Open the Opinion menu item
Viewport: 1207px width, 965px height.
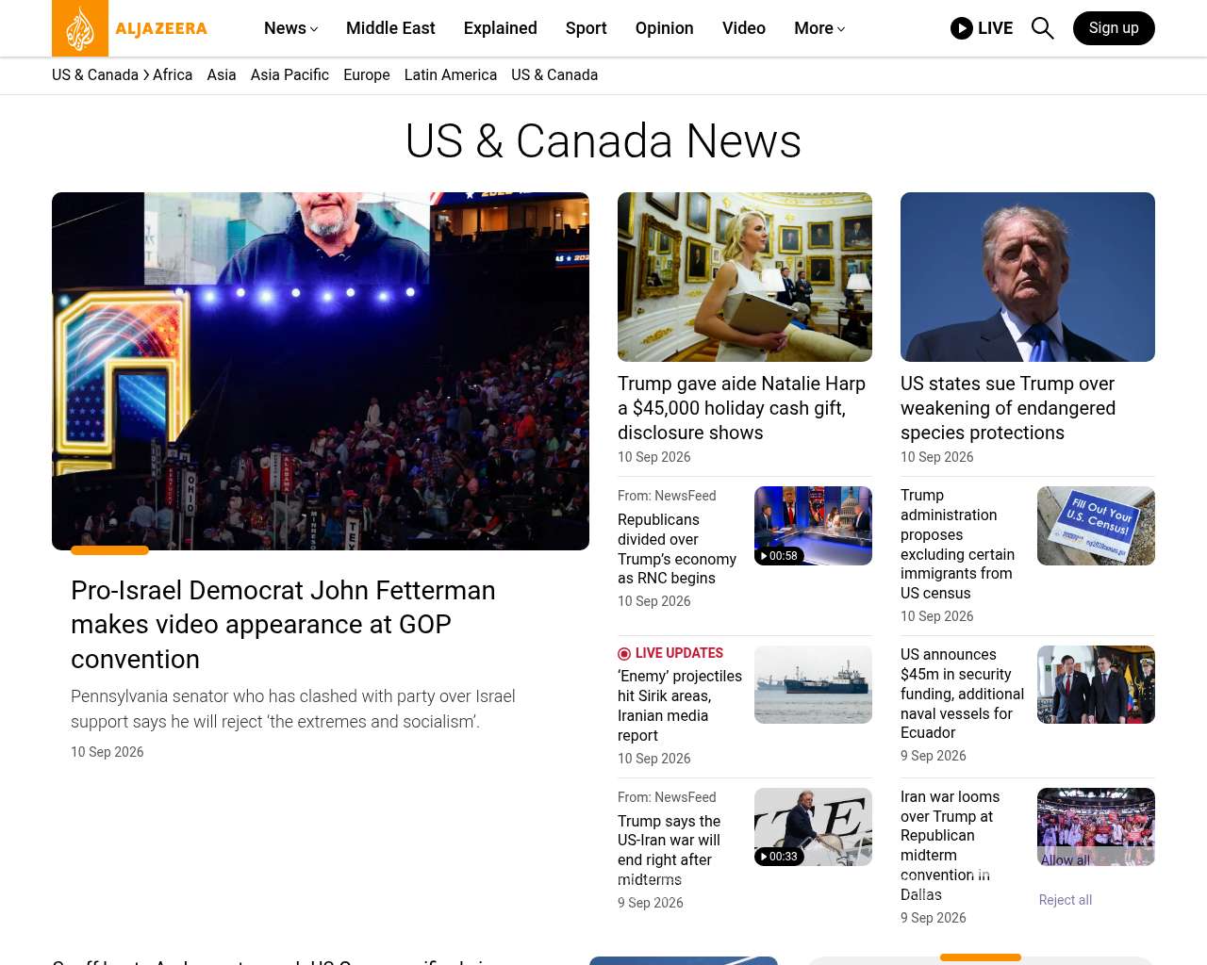click(x=665, y=28)
